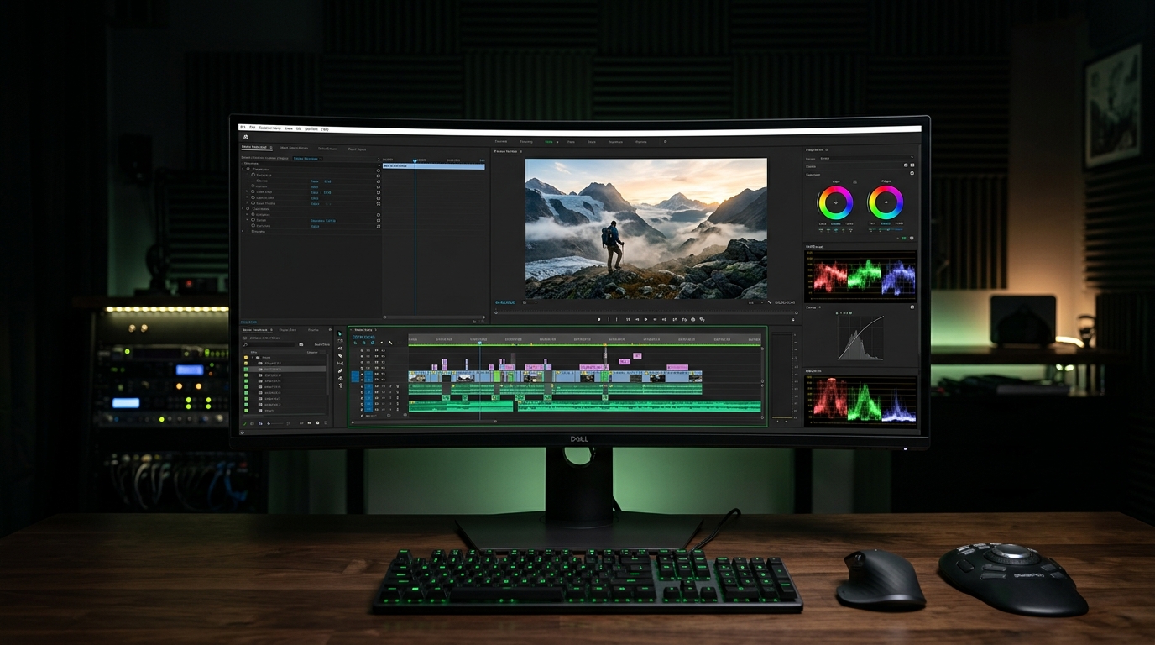Open the Help menu in the menu bar
Screen dimensions: 1155x645
325,129
